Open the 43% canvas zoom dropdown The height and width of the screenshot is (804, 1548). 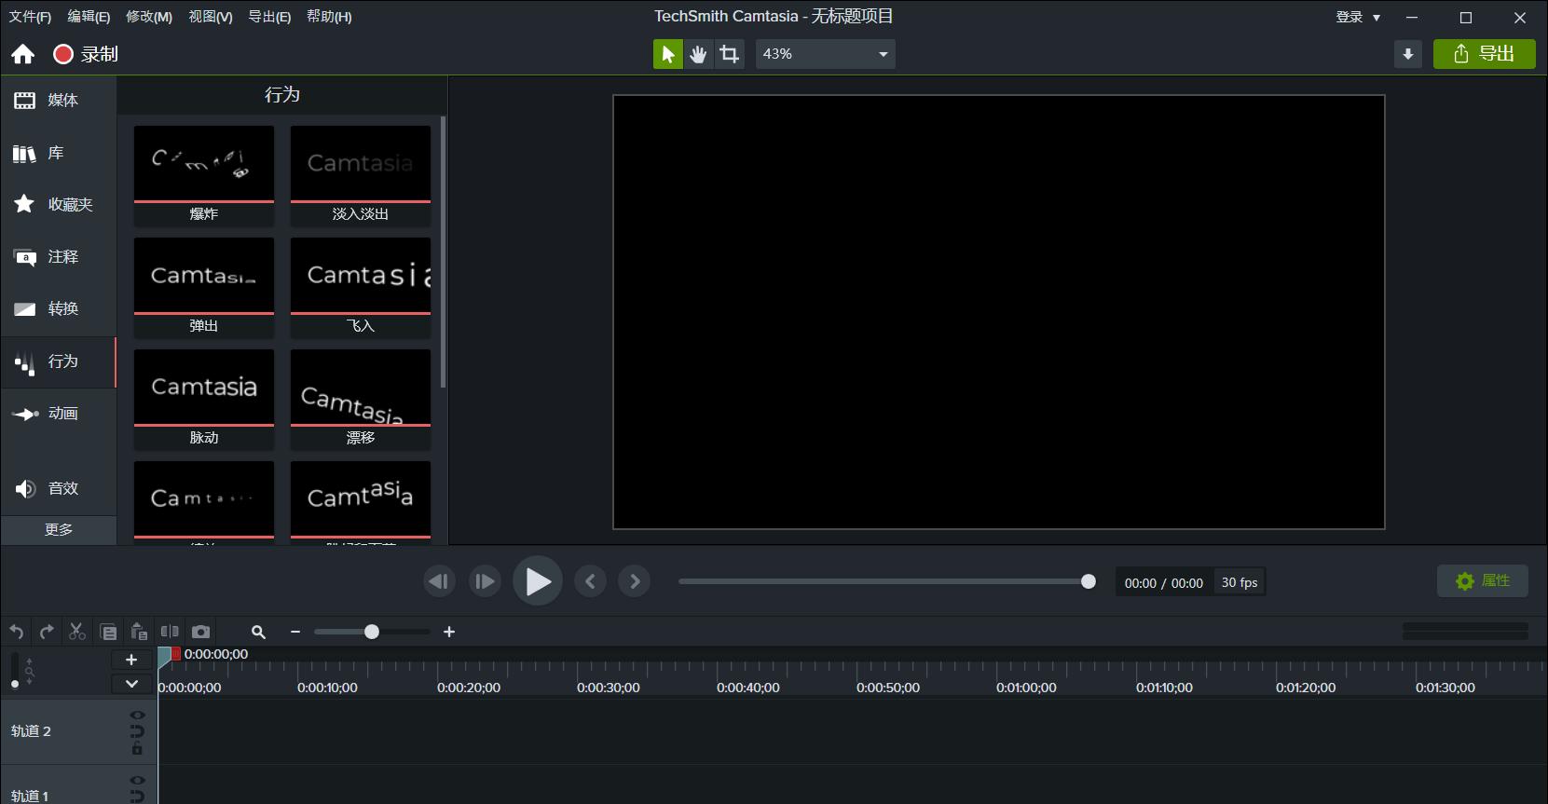pyautogui.click(x=825, y=54)
